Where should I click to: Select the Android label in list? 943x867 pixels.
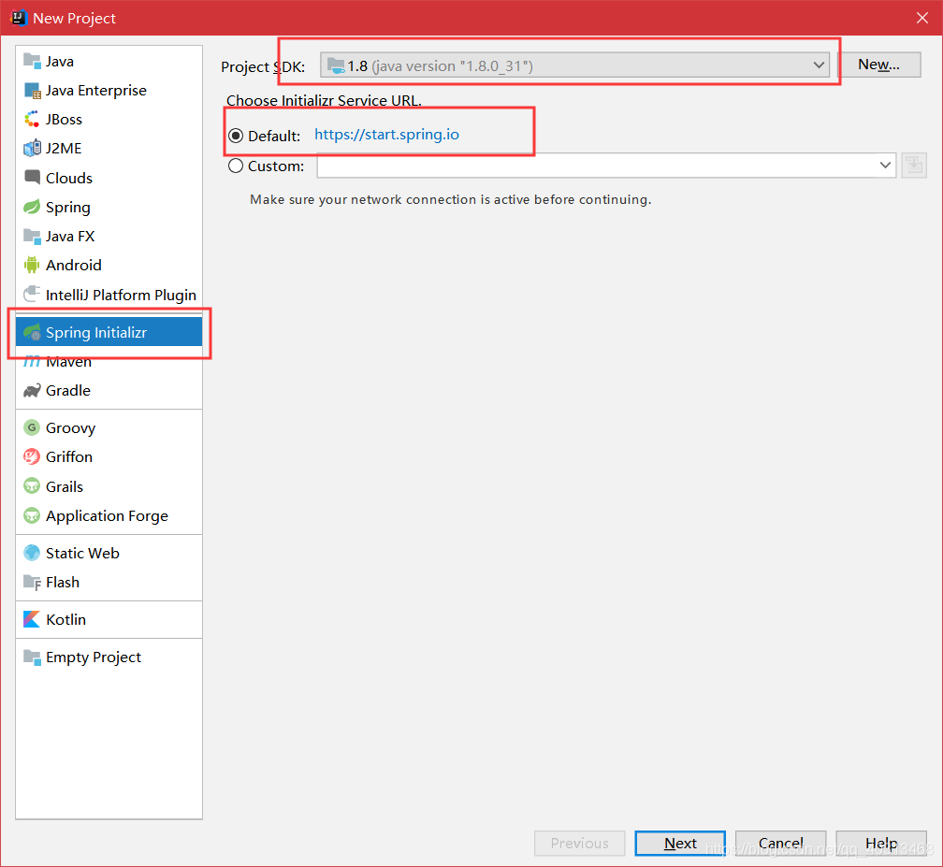[x=73, y=266]
